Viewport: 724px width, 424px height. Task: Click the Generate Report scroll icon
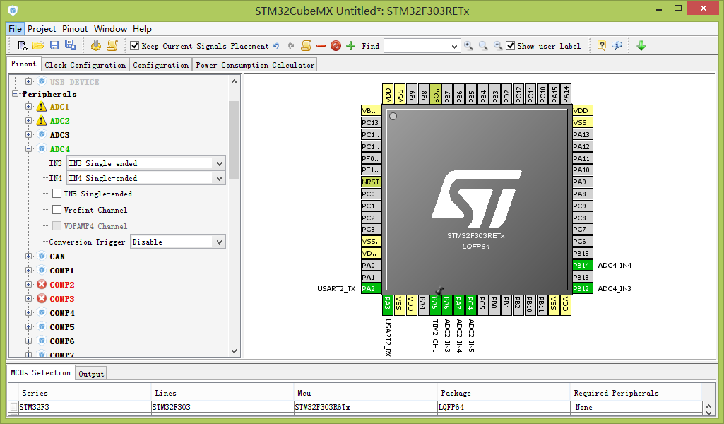pos(112,45)
